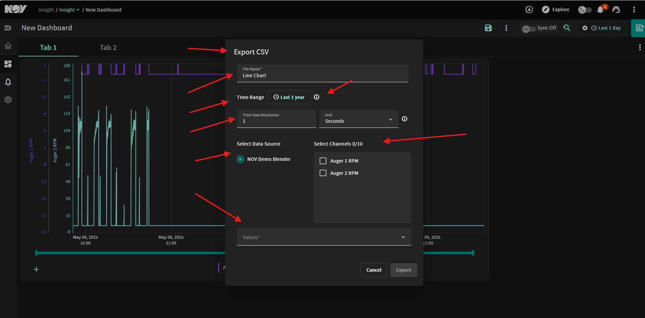Screen dimensions: 645x318
Task: Click the NOV logo in header
Action: pos(16,9)
